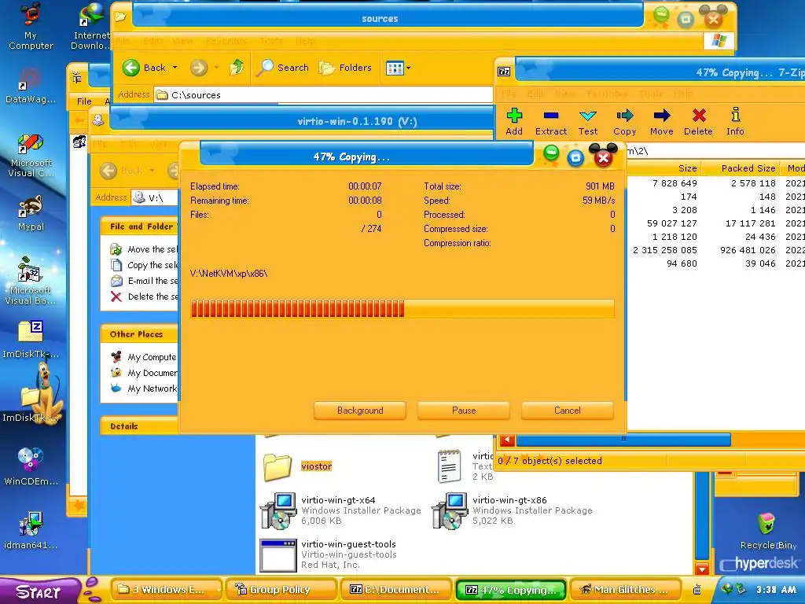Click 7-Zip horizontal scrollbar left arrow

pos(507,440)
